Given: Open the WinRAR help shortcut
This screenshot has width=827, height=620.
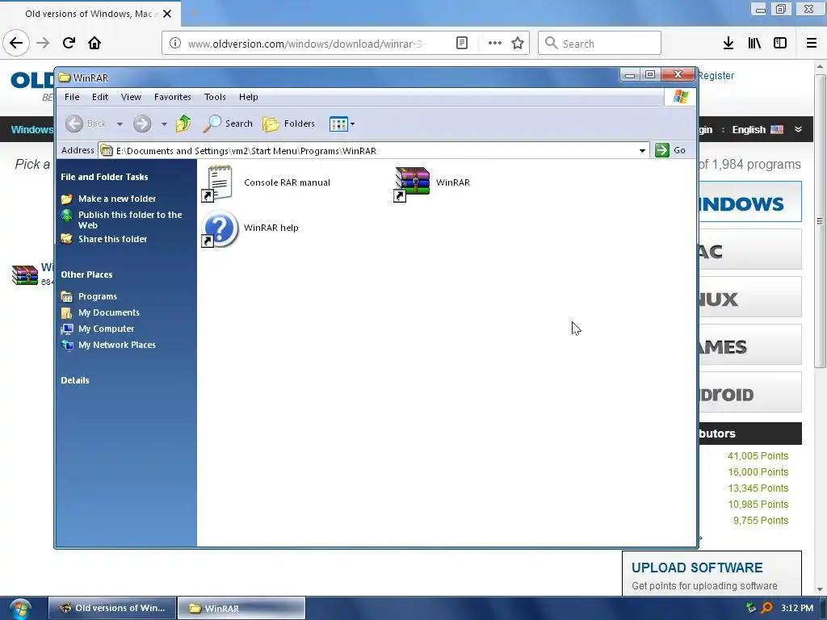Looking at the screenshot, I should pyautogui.click(x=250, y=228).
